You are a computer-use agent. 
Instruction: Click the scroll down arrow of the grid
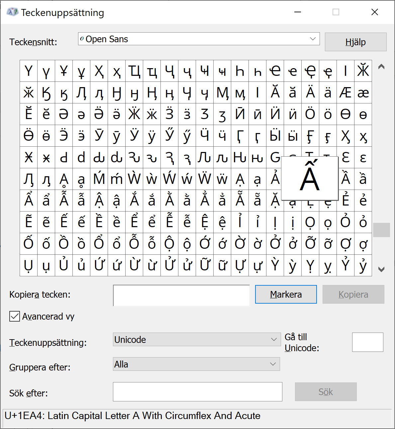pos(381,269)
